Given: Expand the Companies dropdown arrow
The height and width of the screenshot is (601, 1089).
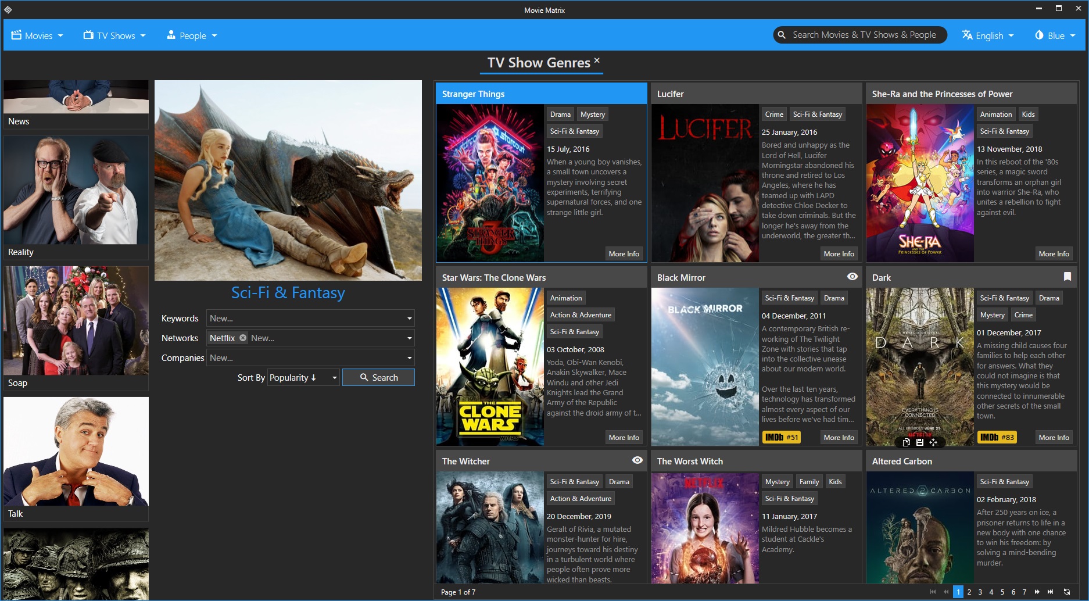Looking at the screenshot, I should click(x=409, y=358).
